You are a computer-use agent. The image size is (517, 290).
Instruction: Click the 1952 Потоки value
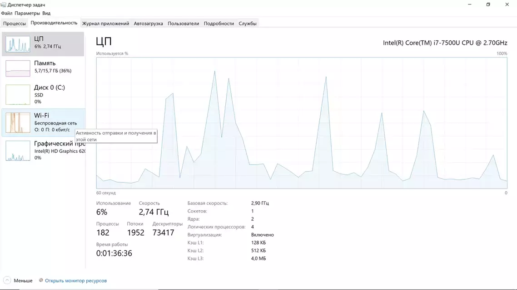coord(136,233)
